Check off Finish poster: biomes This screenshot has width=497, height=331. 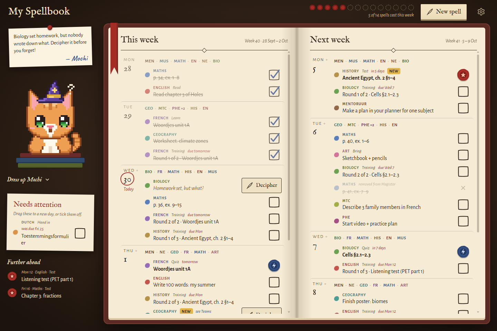tap(463, 299)
